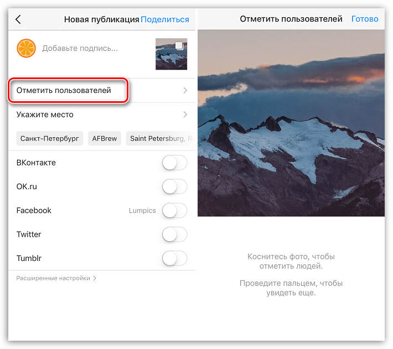Toggle the Twitter sharing switch
Image resolution: width=393 pixels, height=349 pixels.
(x=174, y=235)
